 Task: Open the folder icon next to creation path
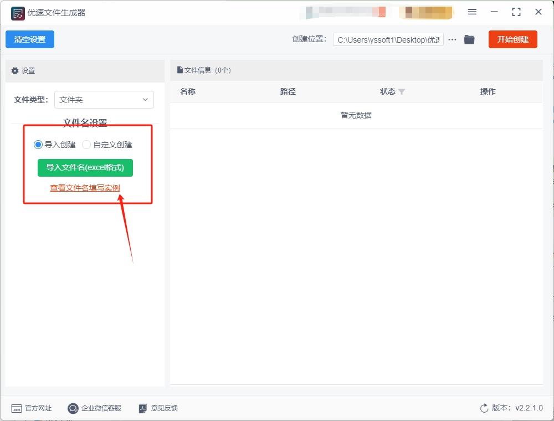(x=469, y=39)
